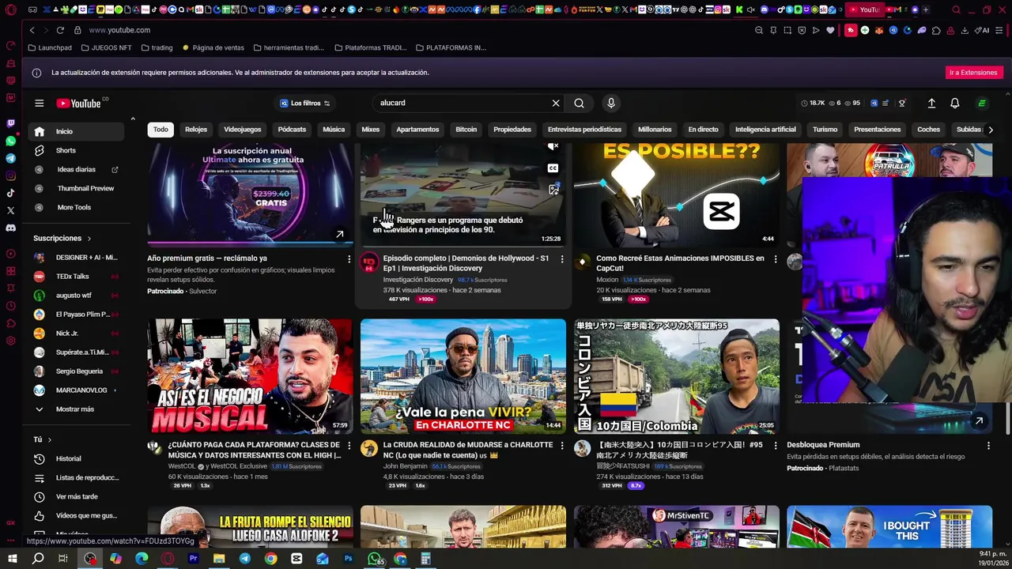Open Instagram in the Opera sidebar
The image size is (1012, 569).
pos(10,175)
